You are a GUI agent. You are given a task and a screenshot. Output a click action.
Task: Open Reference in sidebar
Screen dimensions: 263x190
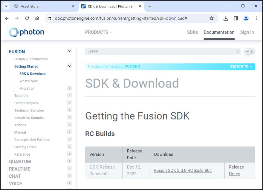22,154
